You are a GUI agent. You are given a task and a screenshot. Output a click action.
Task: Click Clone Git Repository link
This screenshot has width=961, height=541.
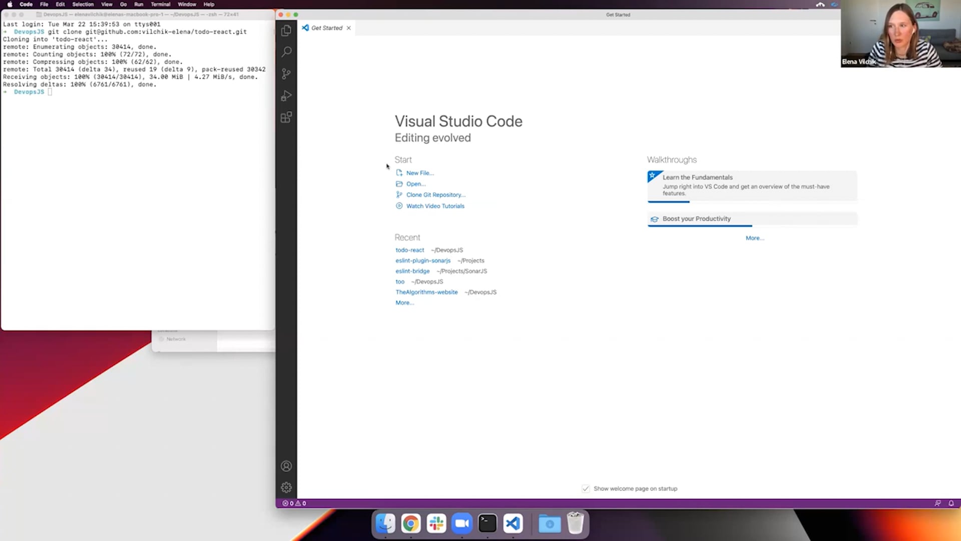coord(435,195)
